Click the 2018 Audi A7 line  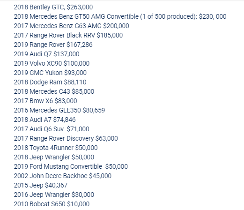(x=44, y=120)
